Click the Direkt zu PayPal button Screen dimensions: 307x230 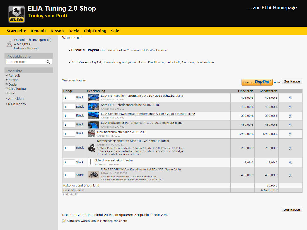coord(257,82)
